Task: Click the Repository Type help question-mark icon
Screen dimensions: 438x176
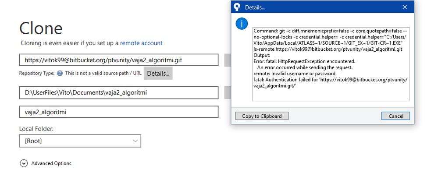Action: tap(60, 74)
